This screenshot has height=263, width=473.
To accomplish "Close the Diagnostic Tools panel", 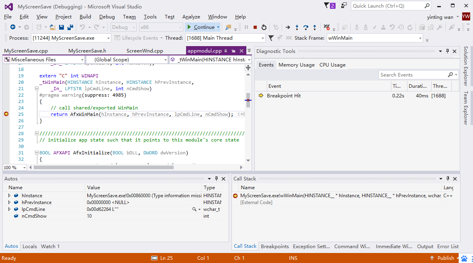I will coord(455,51).
